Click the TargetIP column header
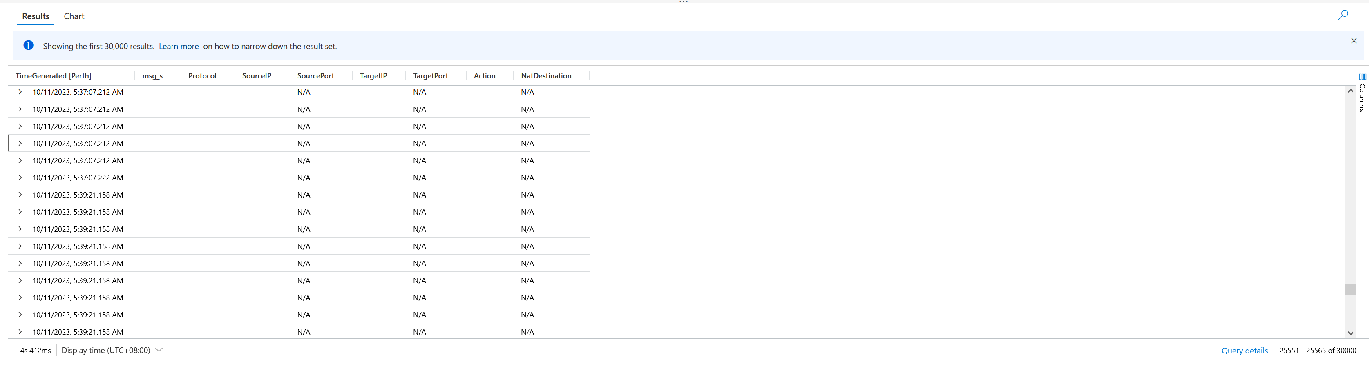Image resolution: width=1372 pixels, height=373 pixels. (x=373, y=75)
